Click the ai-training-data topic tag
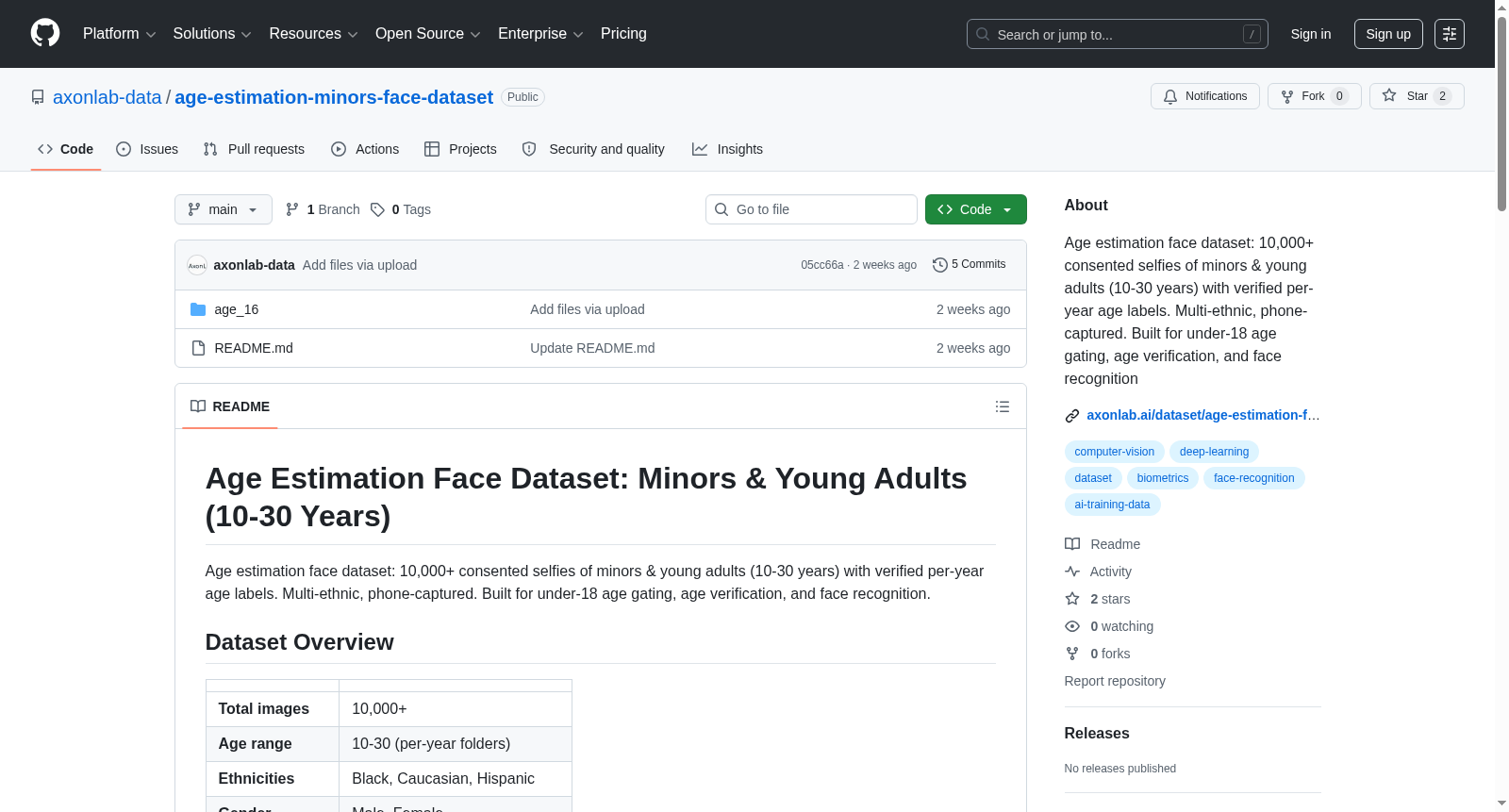The width and height of the screenshot is (1509, 812). click(1112, 505)
